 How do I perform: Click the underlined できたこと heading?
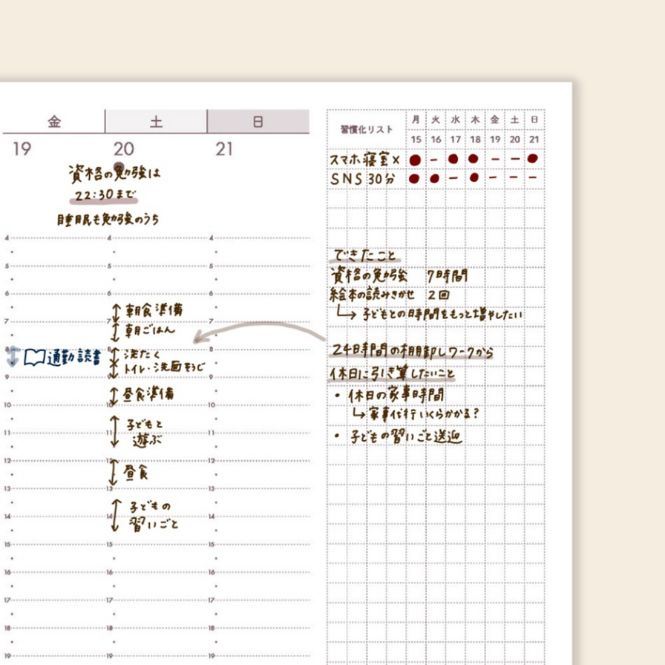tap(365, 257)
